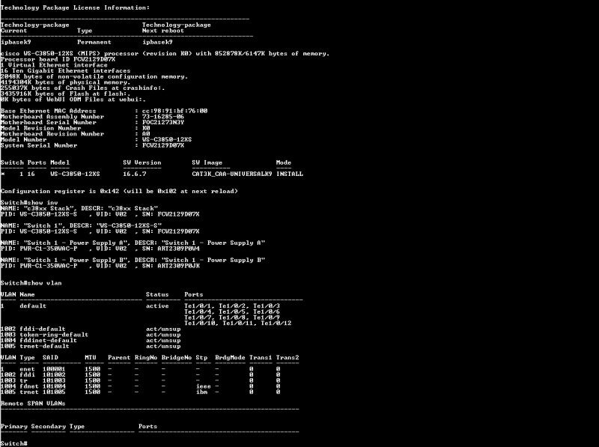Viewport: 599px width, 447px height.
Task: Click 'Next reboot' column header
Action: pos(162,31)
